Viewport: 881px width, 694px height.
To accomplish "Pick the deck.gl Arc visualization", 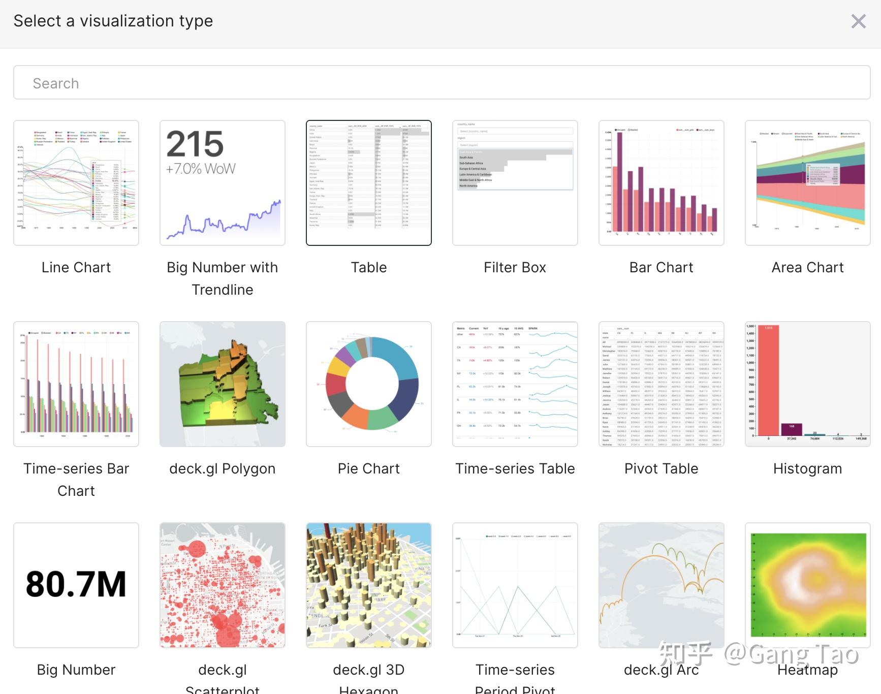I will 662,585.
